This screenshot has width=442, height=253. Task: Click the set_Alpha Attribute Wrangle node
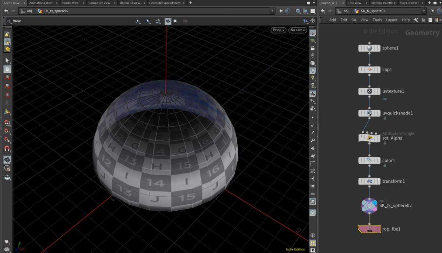369,138
